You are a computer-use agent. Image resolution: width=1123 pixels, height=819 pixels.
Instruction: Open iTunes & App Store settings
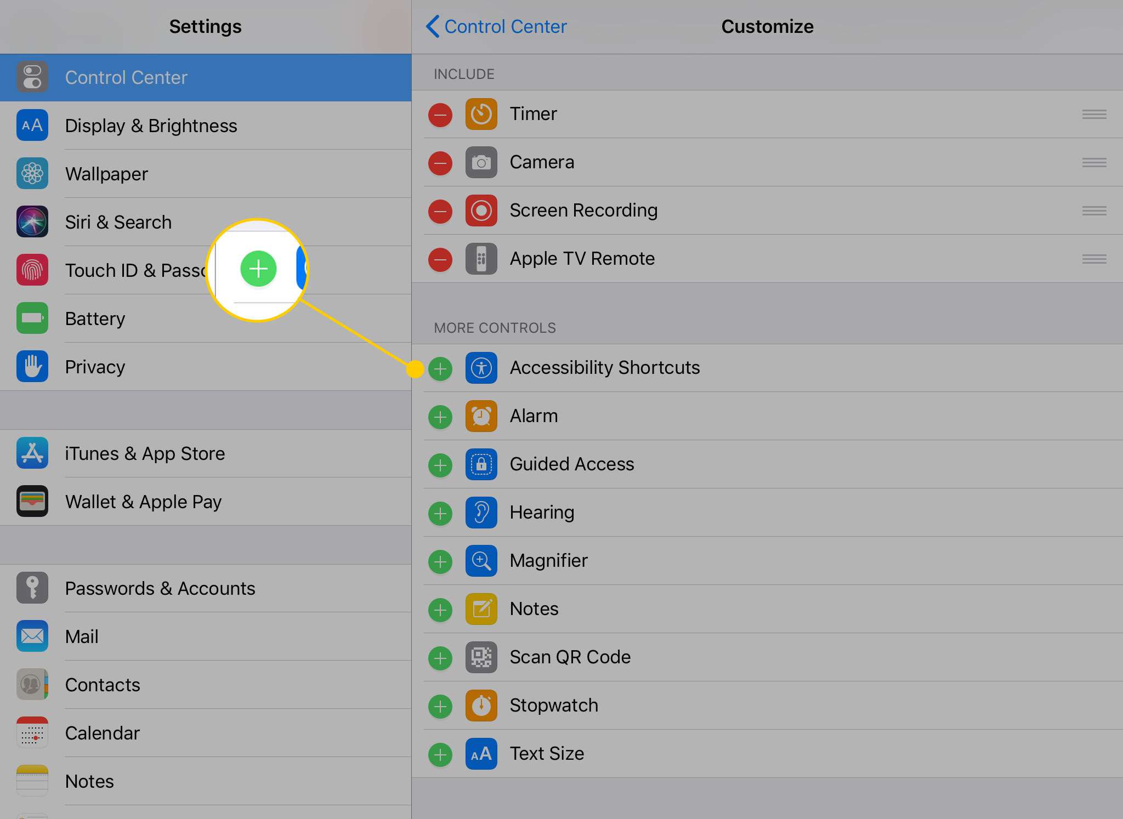point(206,453)
